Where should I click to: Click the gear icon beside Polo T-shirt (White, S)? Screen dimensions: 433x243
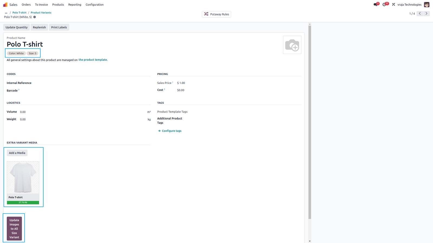click(x=35, y=17)
